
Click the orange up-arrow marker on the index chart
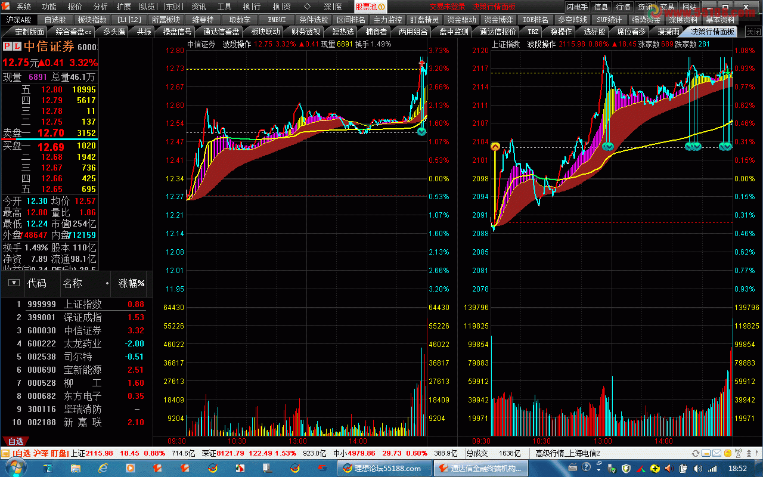[x=495, y=146]
